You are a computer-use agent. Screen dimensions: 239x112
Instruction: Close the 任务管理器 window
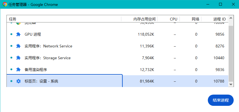233,4
